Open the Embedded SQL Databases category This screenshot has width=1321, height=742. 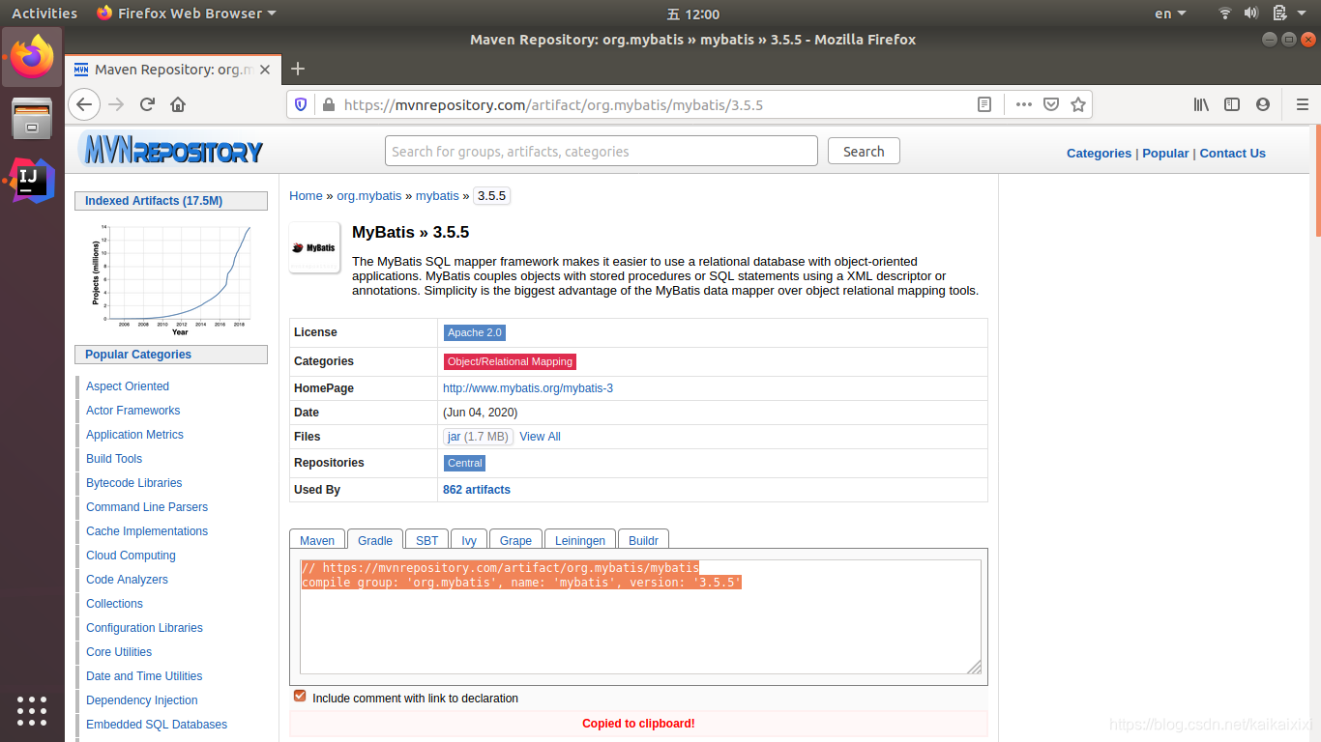click(x=157, y=725)
